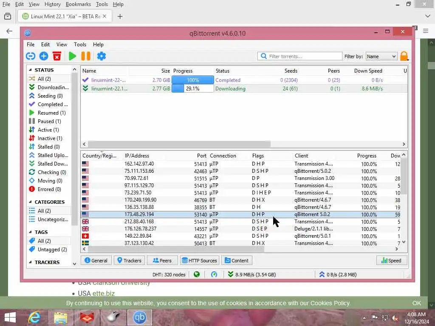Switch to the HTTP Sources tab
The width and height of the screenshot is (435, 326).
(x=200, y=261)
